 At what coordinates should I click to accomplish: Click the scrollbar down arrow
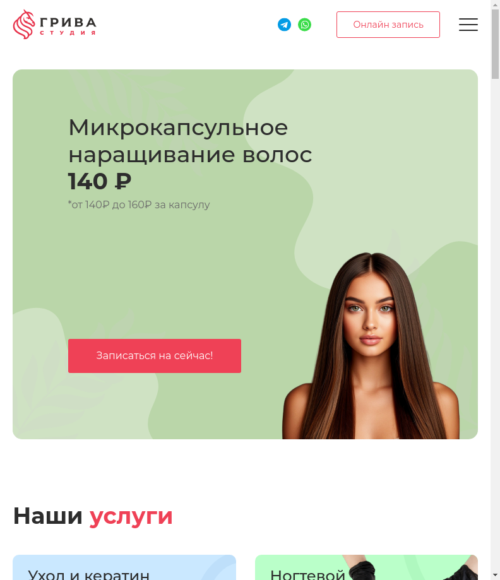(495, 575)
